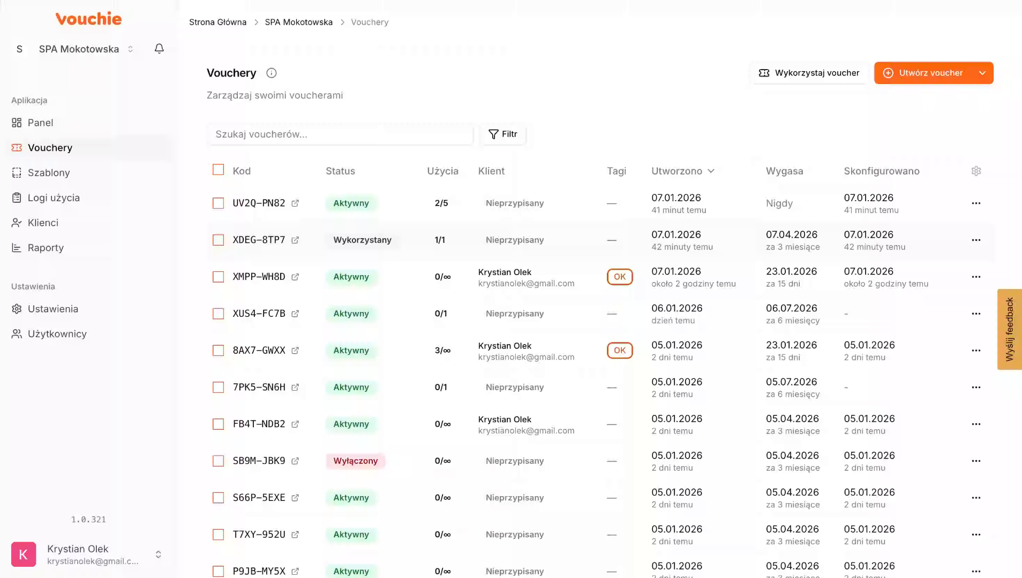Open the Filtr button
1022x578 pixels.
click(x=502, y=134)
